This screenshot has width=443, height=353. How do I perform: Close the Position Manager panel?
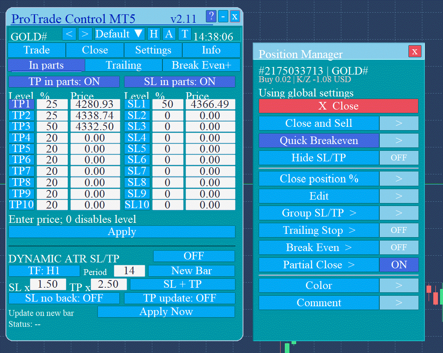(414, 51)
